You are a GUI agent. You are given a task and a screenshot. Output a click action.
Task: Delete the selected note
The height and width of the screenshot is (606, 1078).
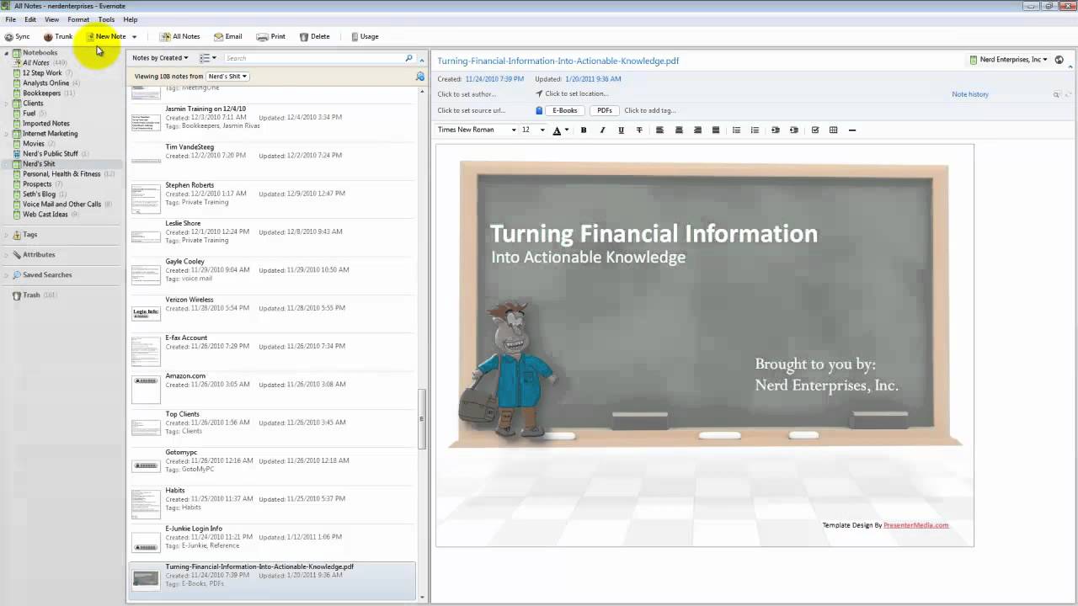click(314, 36)
